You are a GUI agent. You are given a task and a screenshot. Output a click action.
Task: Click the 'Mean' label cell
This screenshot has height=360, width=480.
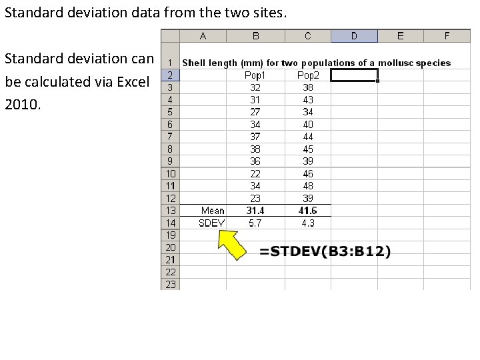203,211
